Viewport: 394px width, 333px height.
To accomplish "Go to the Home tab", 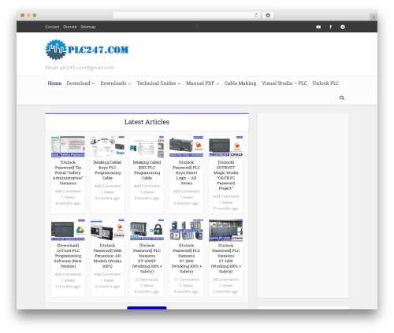I will [54, 83].
